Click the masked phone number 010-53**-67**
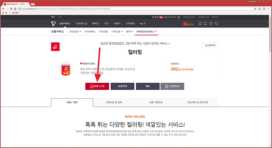Viewport: 272px width, 148px height. (170, 17)
